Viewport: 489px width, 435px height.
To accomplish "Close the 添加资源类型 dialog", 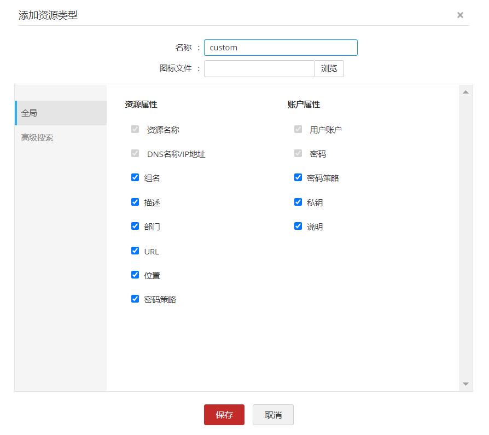I will coord(460,15).
